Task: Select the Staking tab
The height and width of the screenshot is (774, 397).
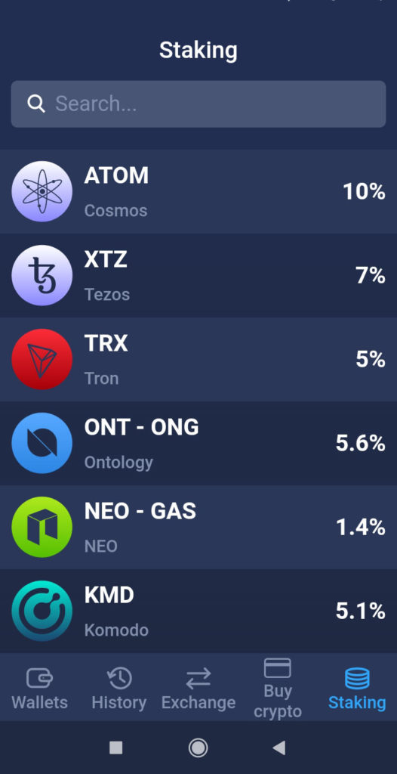Action: click(357, 689)
